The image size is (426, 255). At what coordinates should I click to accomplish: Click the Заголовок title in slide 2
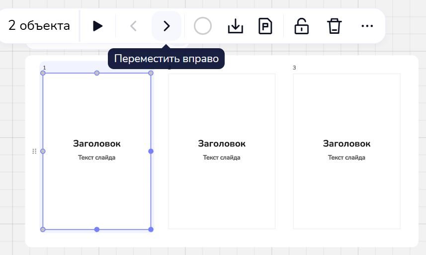[x=222, y=143]
